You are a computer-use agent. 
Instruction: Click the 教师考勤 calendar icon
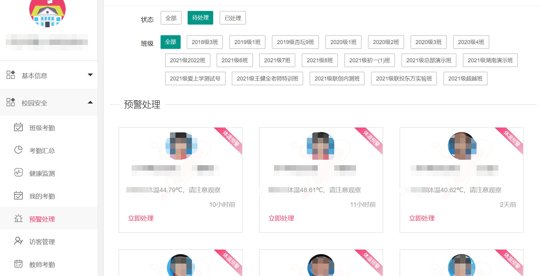tap(18, 264)
